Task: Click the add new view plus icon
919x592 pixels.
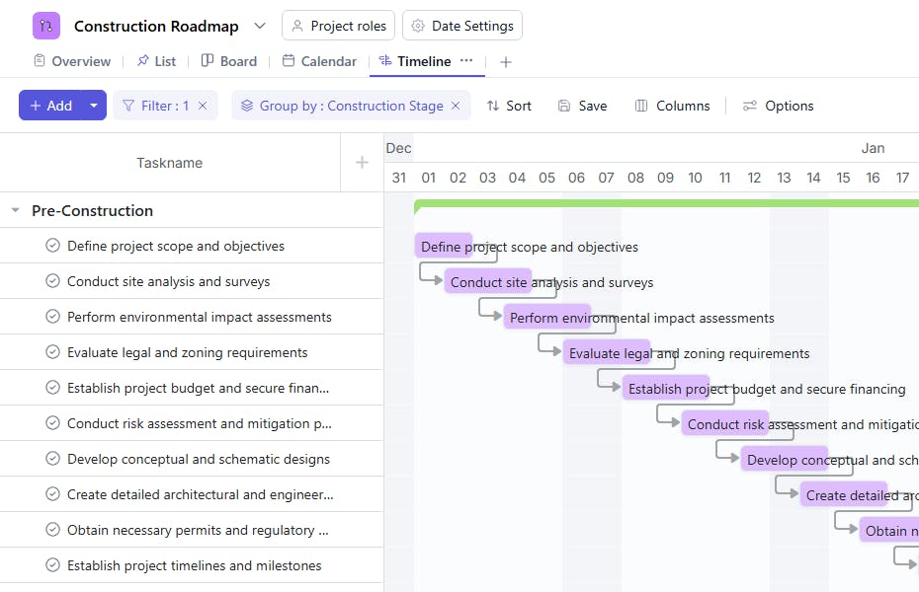Action: [506, 62]
